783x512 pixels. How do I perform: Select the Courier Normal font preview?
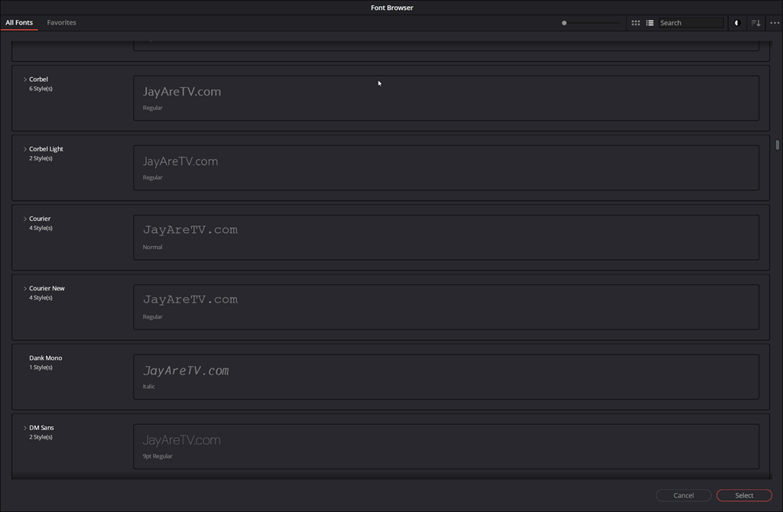[x=446, y=237]
